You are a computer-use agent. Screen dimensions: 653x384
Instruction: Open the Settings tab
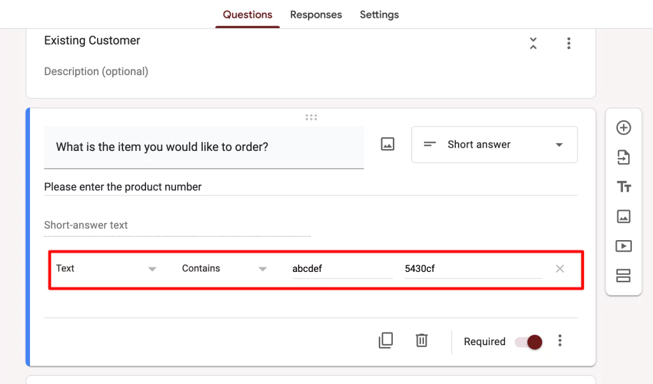tap(379, 15)
